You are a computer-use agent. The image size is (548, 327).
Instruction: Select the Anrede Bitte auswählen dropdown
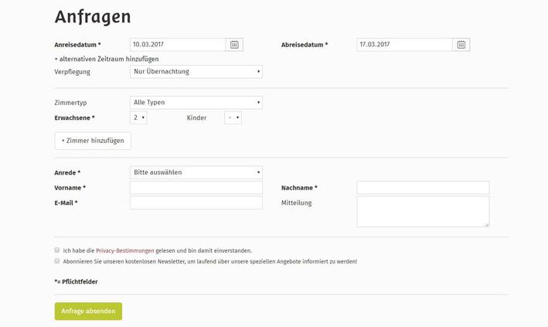point(196,172)
